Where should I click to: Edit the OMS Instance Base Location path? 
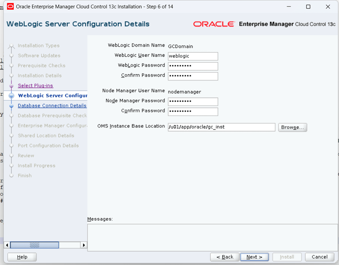[221, 127]
